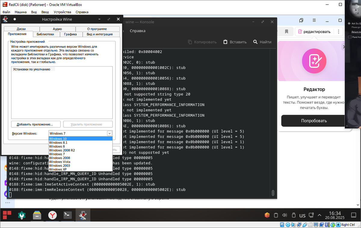The image size is (361, 228).
Task: Open VirtualBox Справка menu
Action: [x=82, y=12]
